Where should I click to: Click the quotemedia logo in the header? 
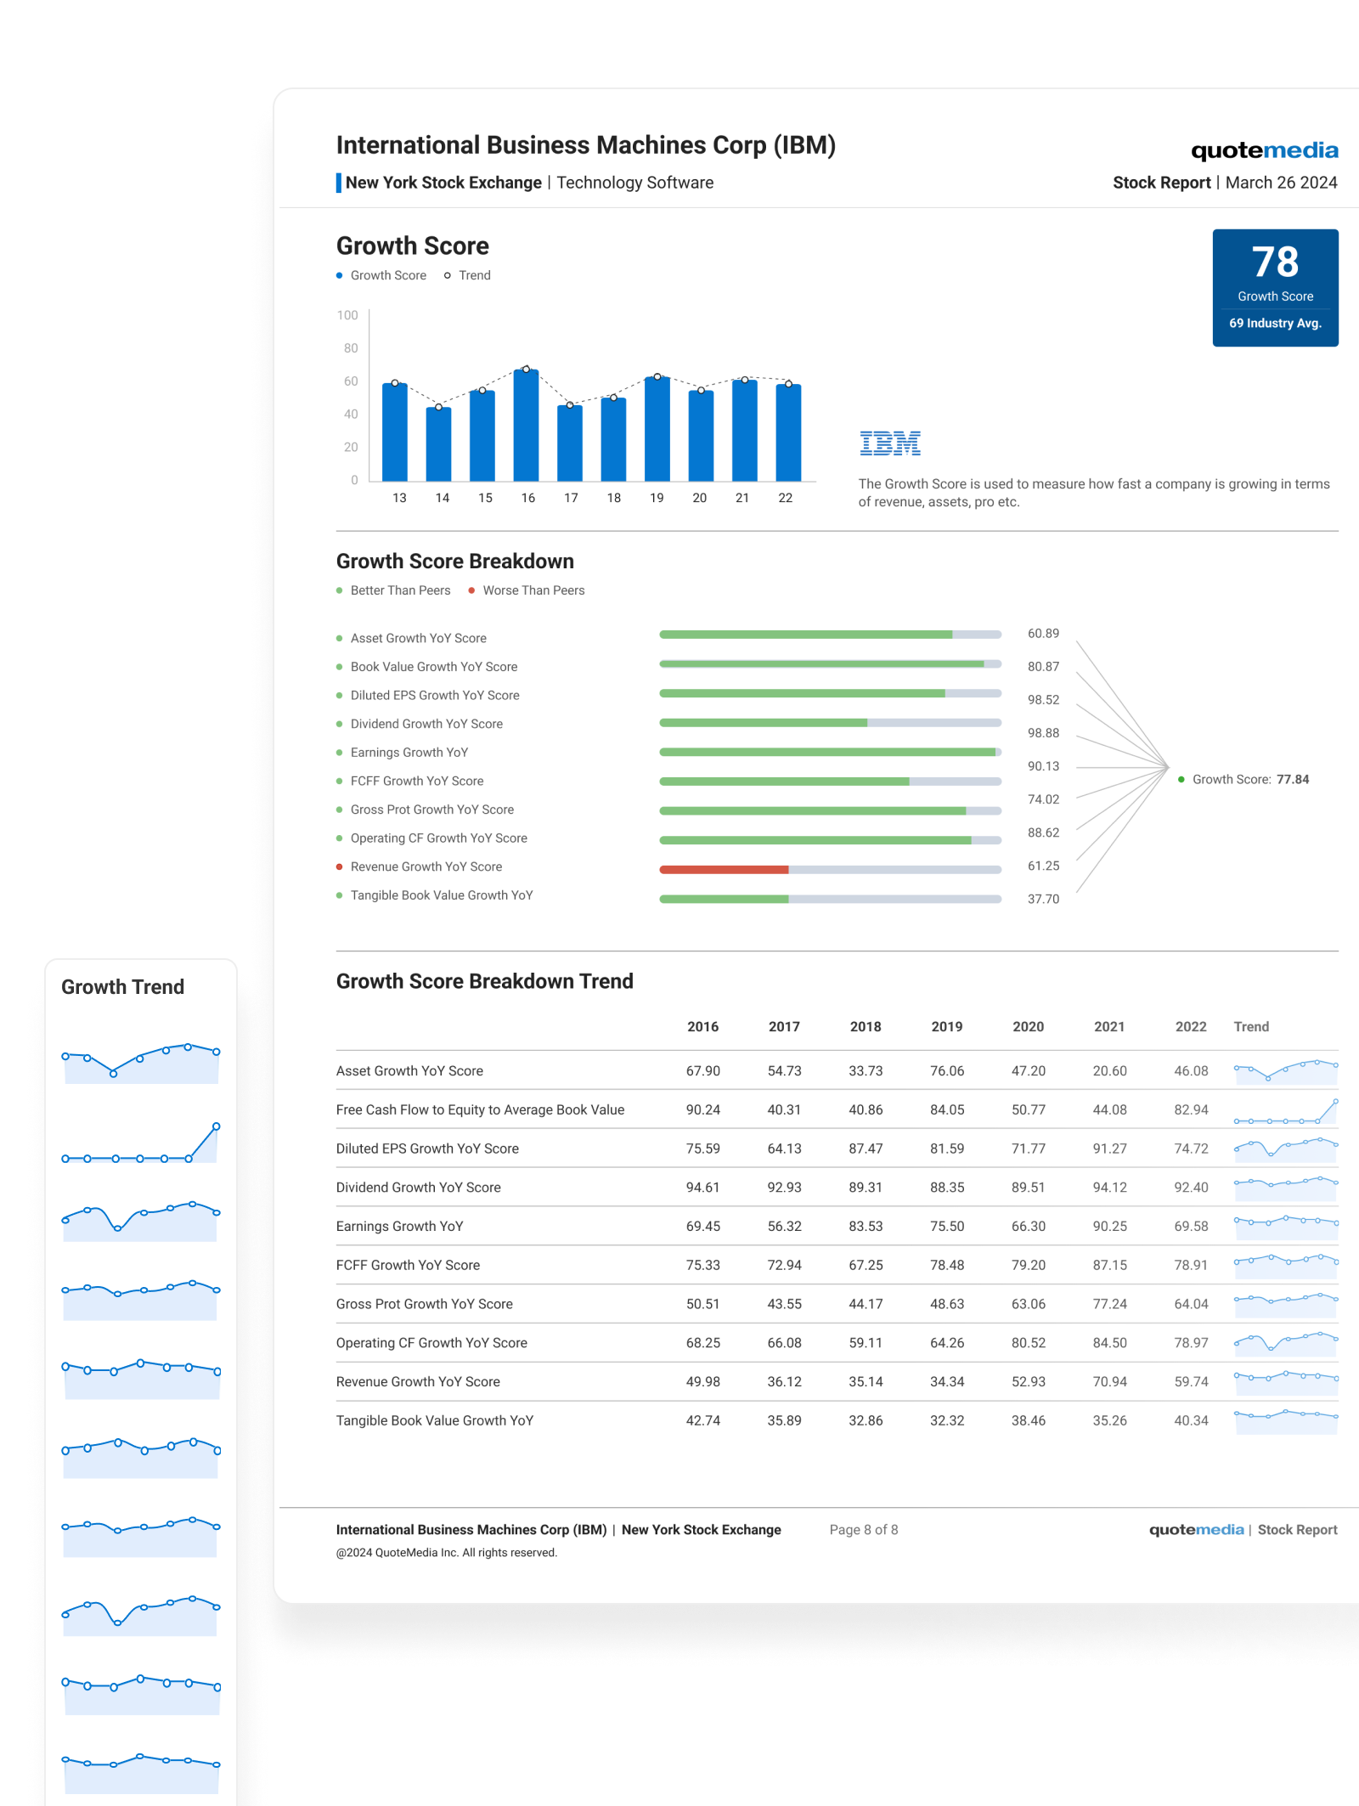[x=1264, y=150]
